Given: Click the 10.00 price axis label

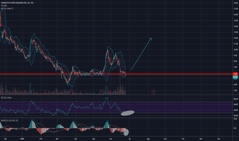Looking at the screenshot, I should pyautogui.click(x=236, y=50).
